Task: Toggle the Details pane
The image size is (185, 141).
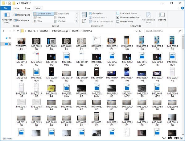Action: 22,20
